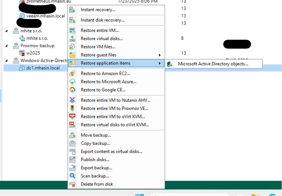Collapse the Windows-Active-Directory job node
The width and height of the screenshot is (282, 196).
[7, 61]
